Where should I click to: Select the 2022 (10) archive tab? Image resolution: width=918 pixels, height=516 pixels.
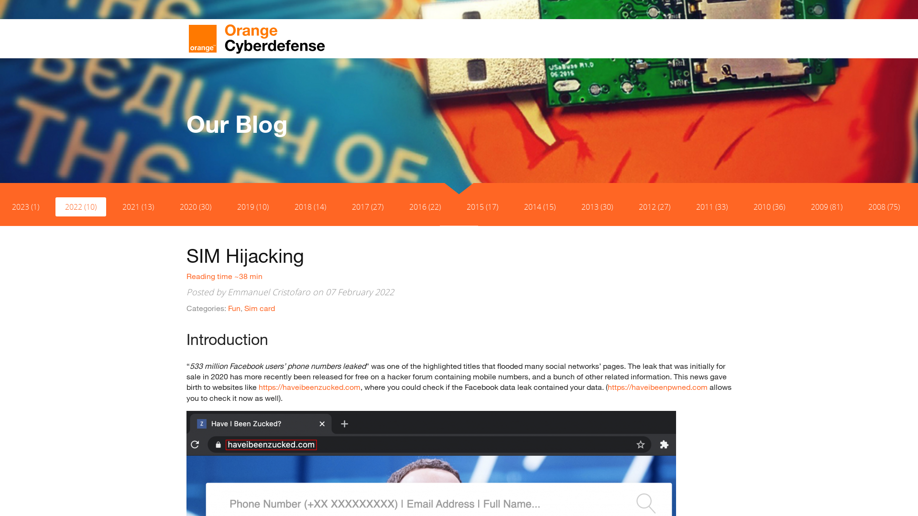pos(81,207)
